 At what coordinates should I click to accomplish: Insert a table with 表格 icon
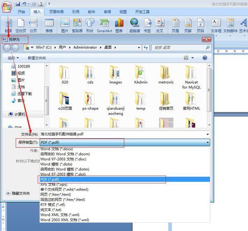click(x=49, y=25)
